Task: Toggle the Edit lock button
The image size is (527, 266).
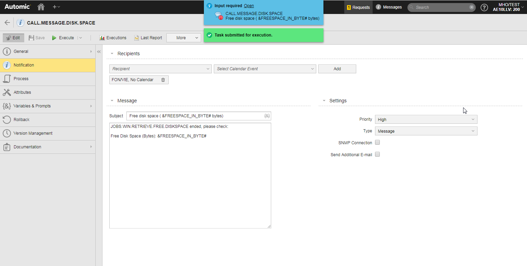Action: (13, 38)
